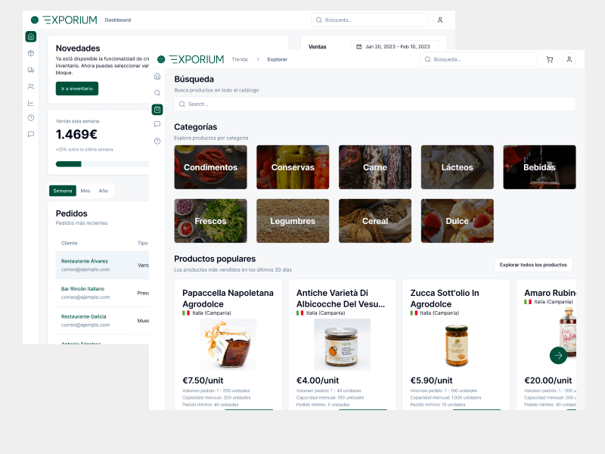Select Restaurante Galicia order row
This screenshot has height=454, width=605.
(102, 321)
